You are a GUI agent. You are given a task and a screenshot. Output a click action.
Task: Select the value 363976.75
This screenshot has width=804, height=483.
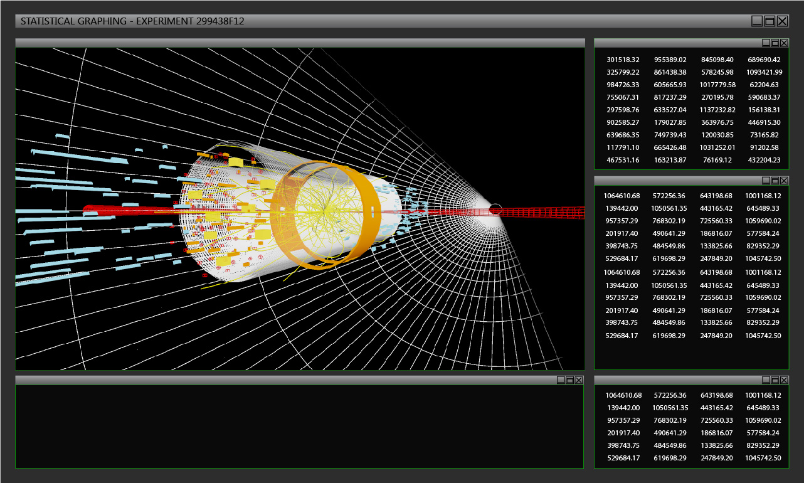(717, 122)
